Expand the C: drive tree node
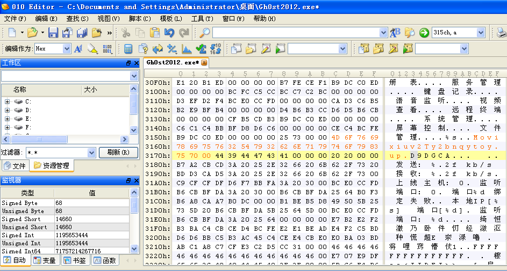 [7, 101]
